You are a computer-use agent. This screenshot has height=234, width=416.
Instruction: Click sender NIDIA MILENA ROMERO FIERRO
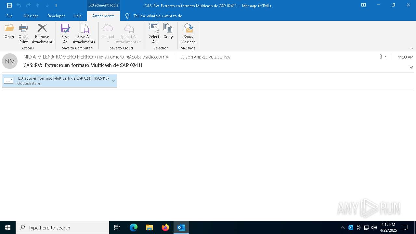(x=96, y=57)
